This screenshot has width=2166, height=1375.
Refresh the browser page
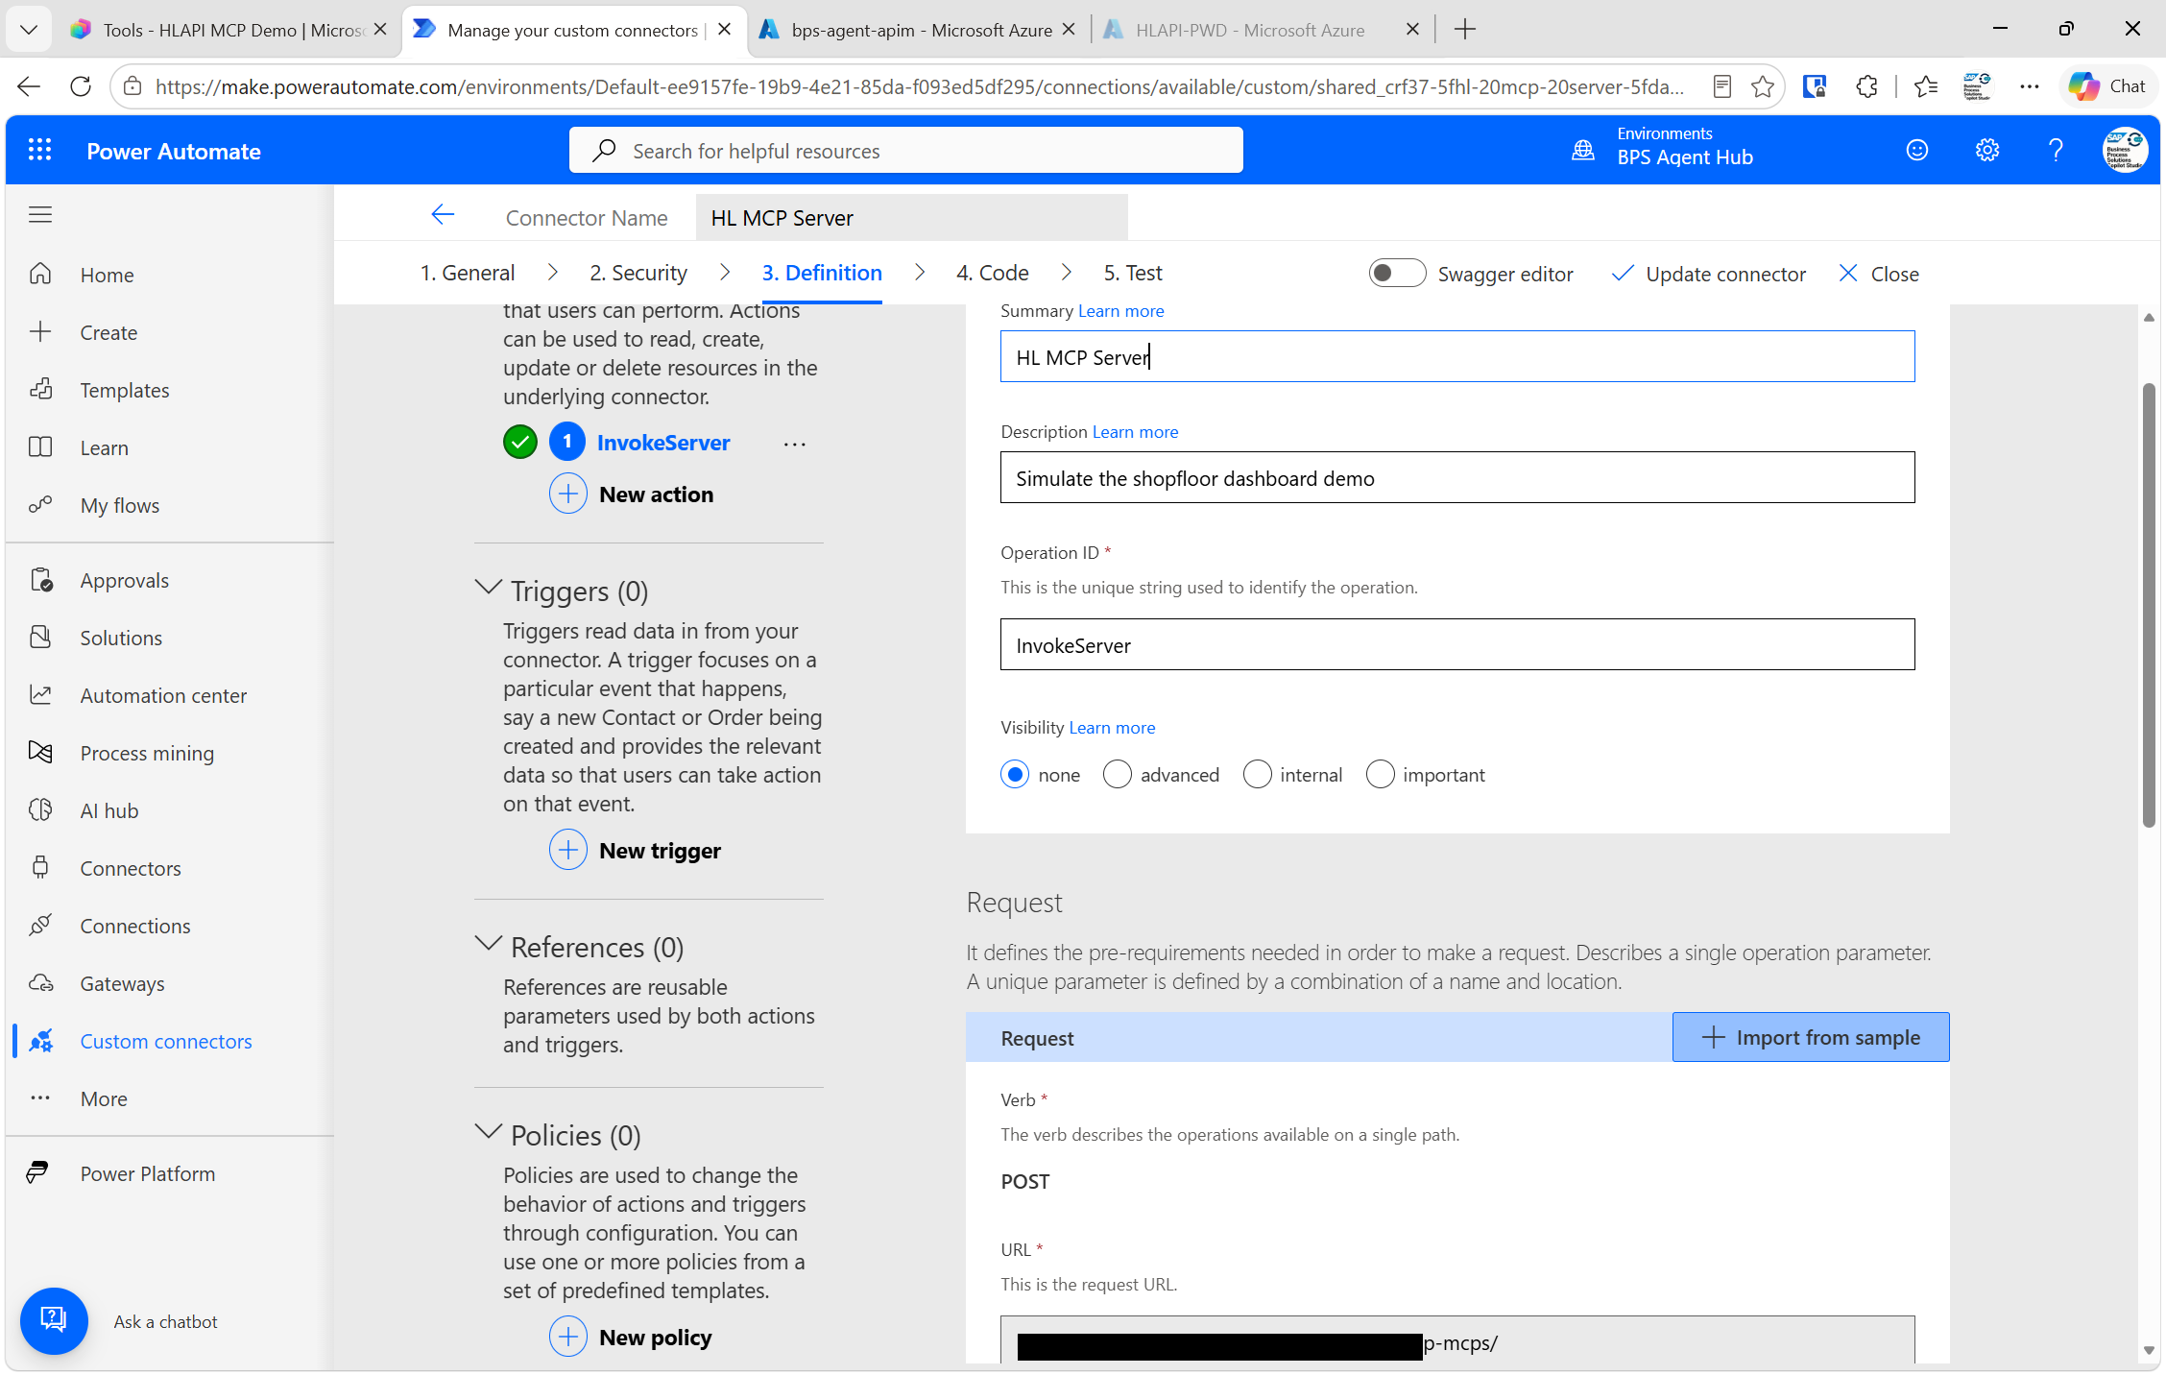coord(81,86)
